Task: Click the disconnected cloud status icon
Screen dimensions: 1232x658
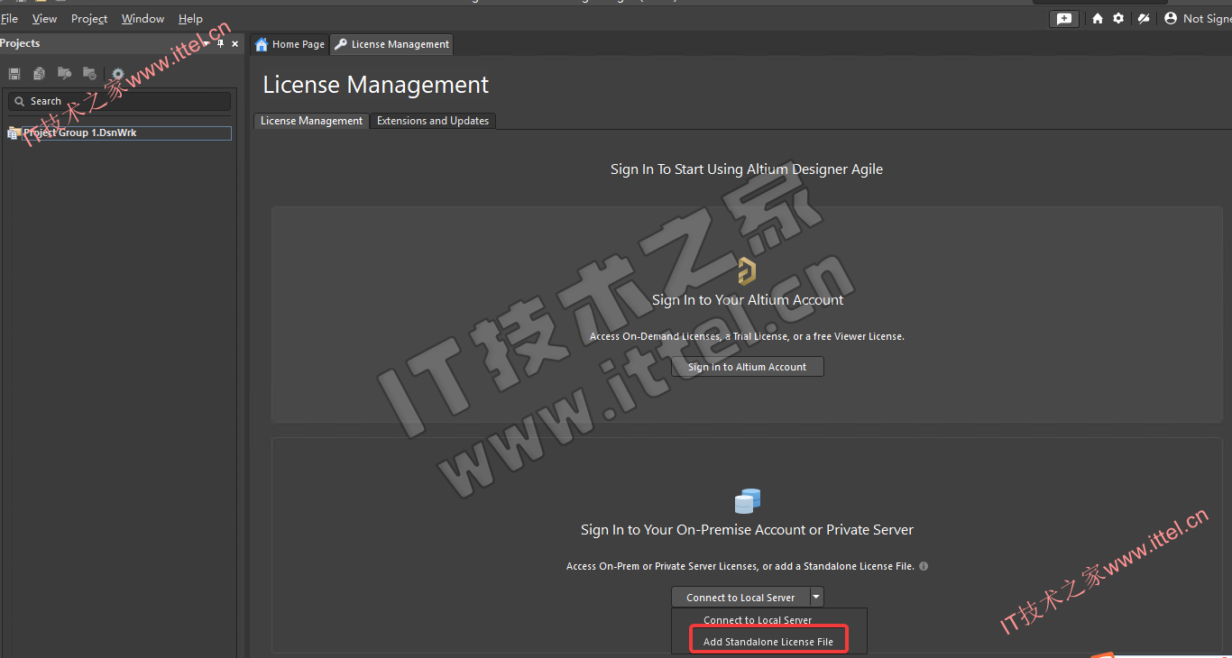Action: click(1144, 19)
